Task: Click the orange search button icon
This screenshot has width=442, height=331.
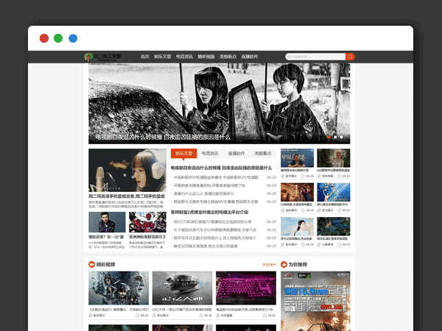Action: tap(350, 57)
